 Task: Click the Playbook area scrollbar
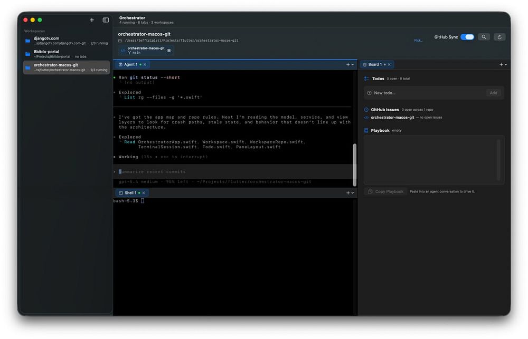pyautogui.click(x=499, y=160)
